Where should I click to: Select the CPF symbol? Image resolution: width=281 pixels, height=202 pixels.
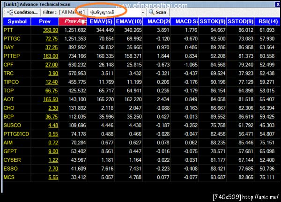coord(8,65)
